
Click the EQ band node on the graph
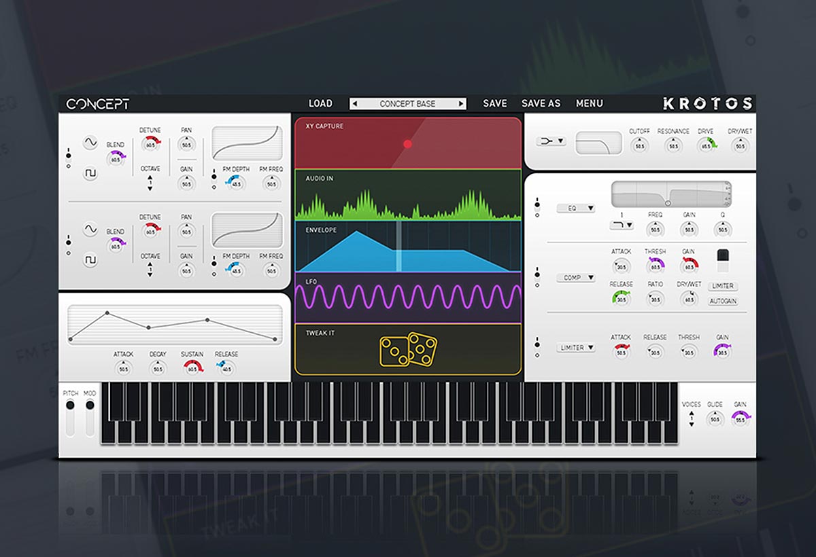click(x=667, y=203)
